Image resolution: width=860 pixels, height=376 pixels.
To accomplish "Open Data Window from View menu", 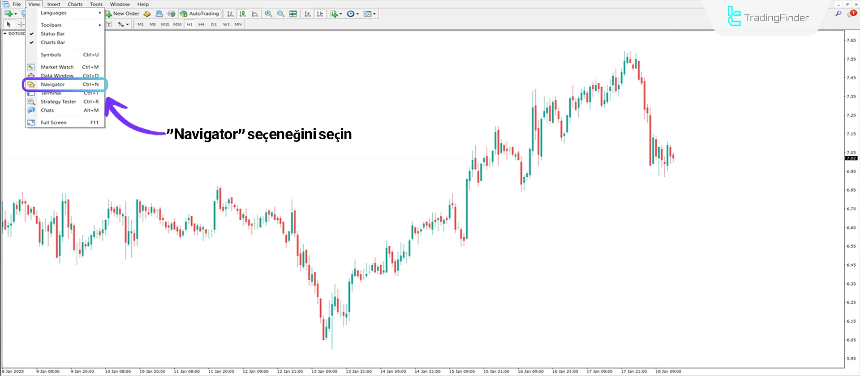I will point(65,76).
